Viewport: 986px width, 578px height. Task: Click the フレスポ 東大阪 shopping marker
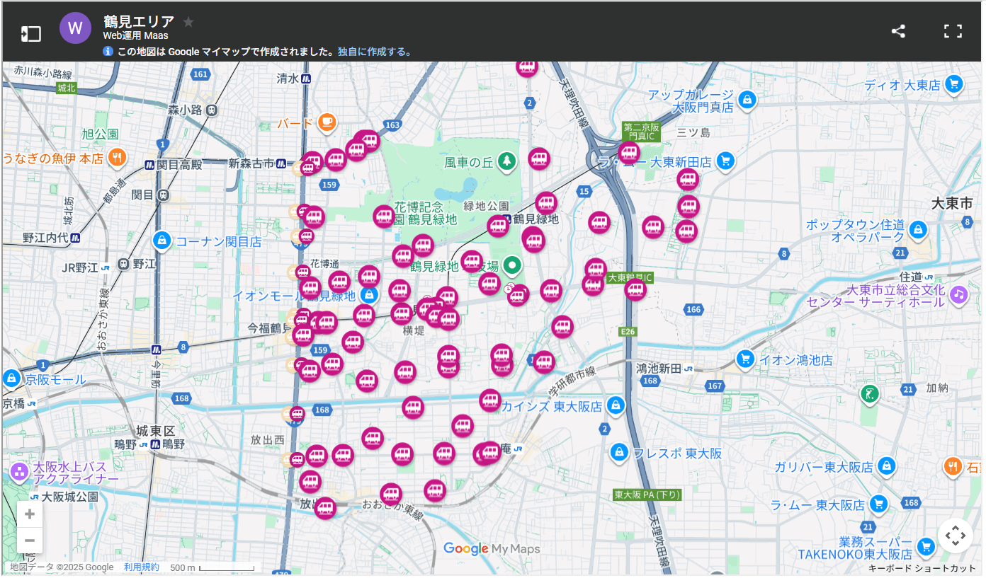click(x=620, y=452)
